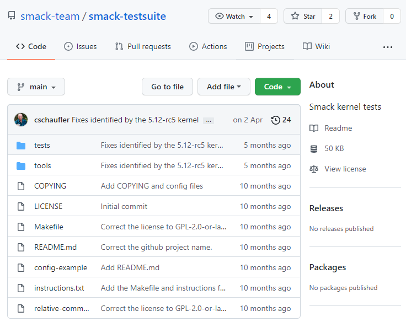
Task: Open the relative-comm... file
Action: (62, 309)
